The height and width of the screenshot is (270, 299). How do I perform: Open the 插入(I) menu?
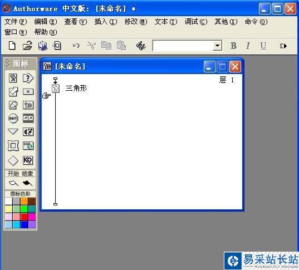pyautogui.click(x=106, y=22)
